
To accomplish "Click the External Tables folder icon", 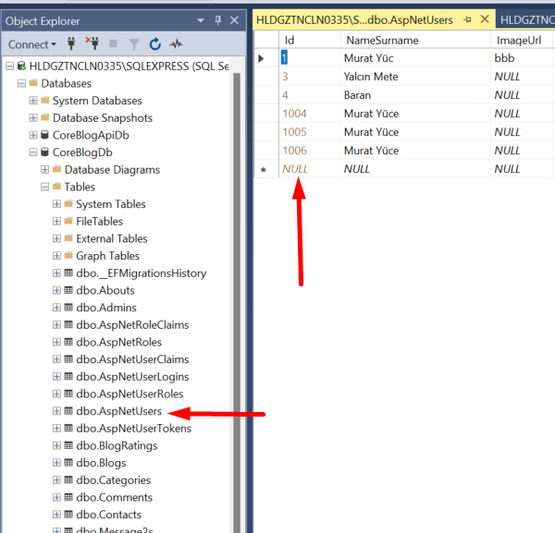I will pos(68,238).
